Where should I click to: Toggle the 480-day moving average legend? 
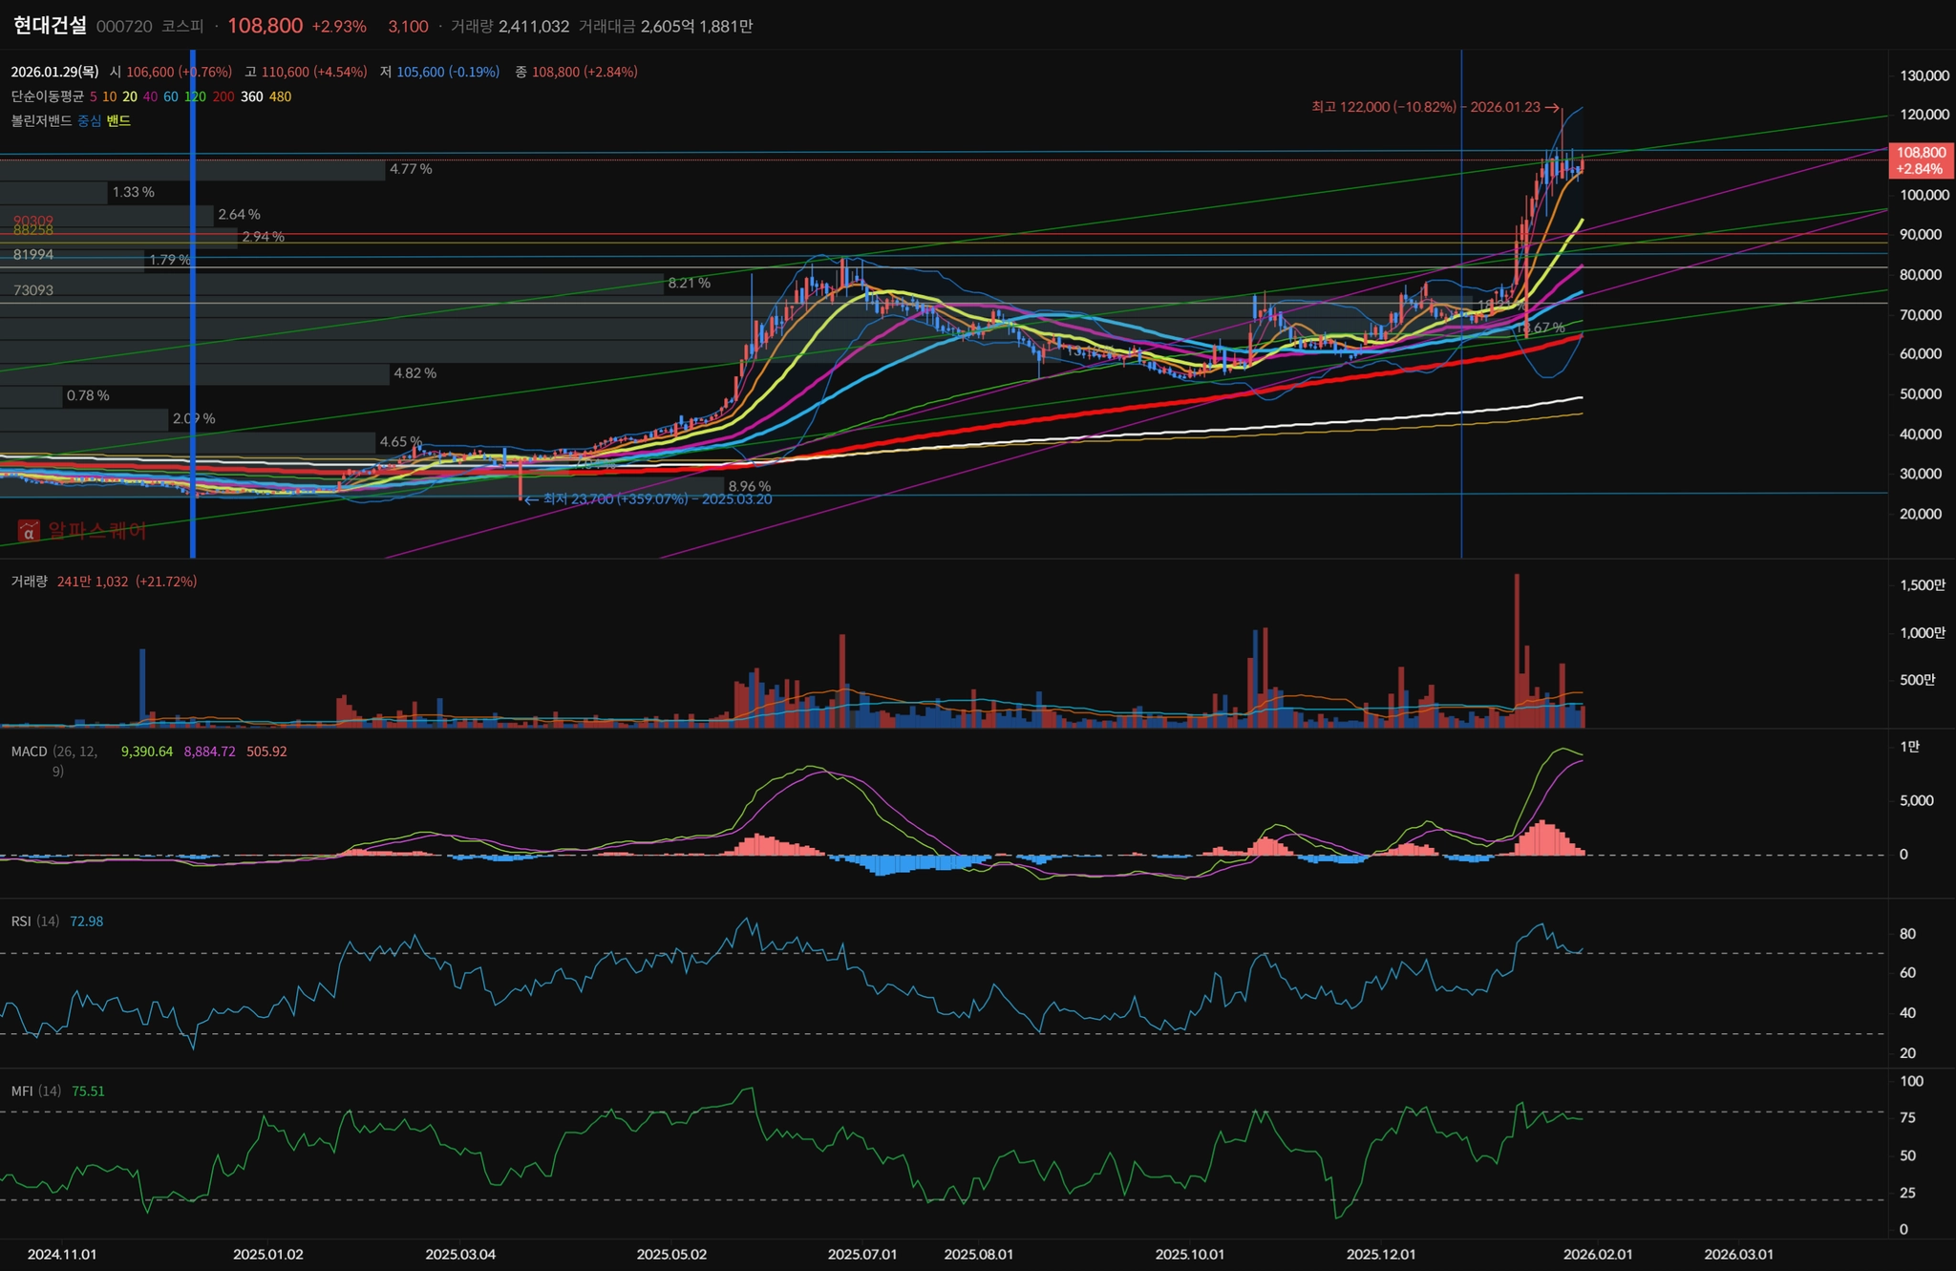pos(281,96)
